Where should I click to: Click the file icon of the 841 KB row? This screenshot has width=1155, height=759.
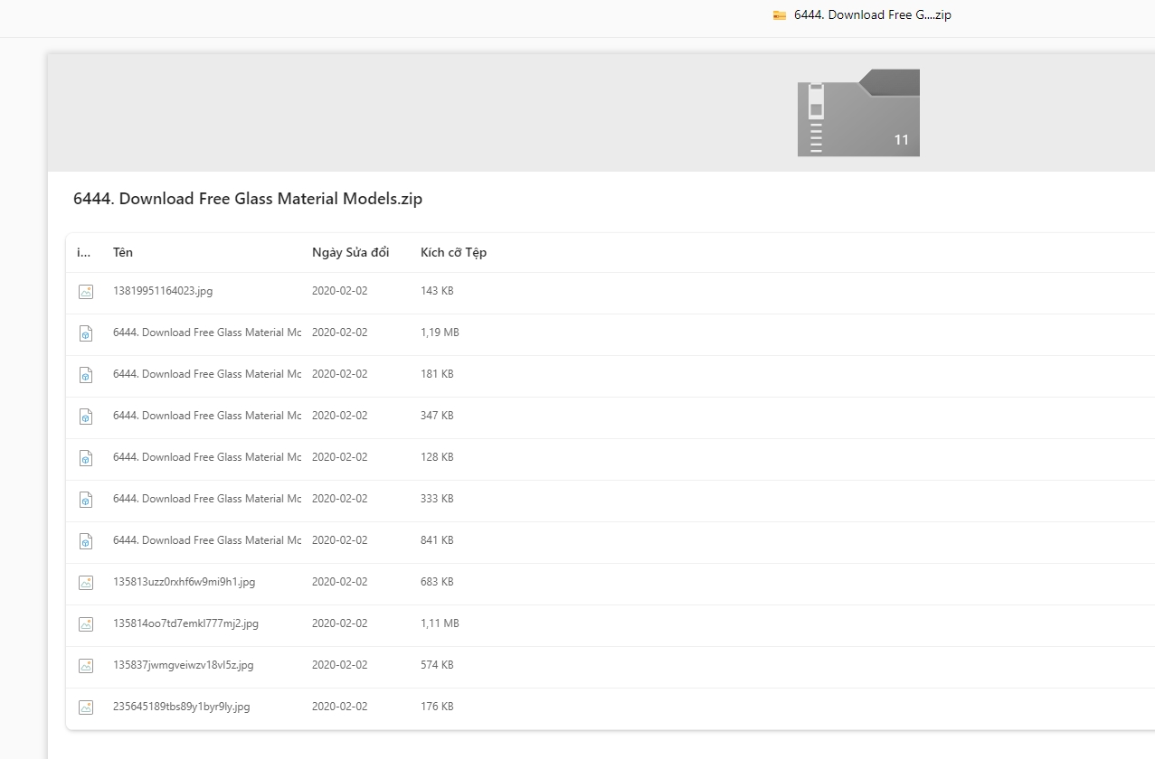86,541
